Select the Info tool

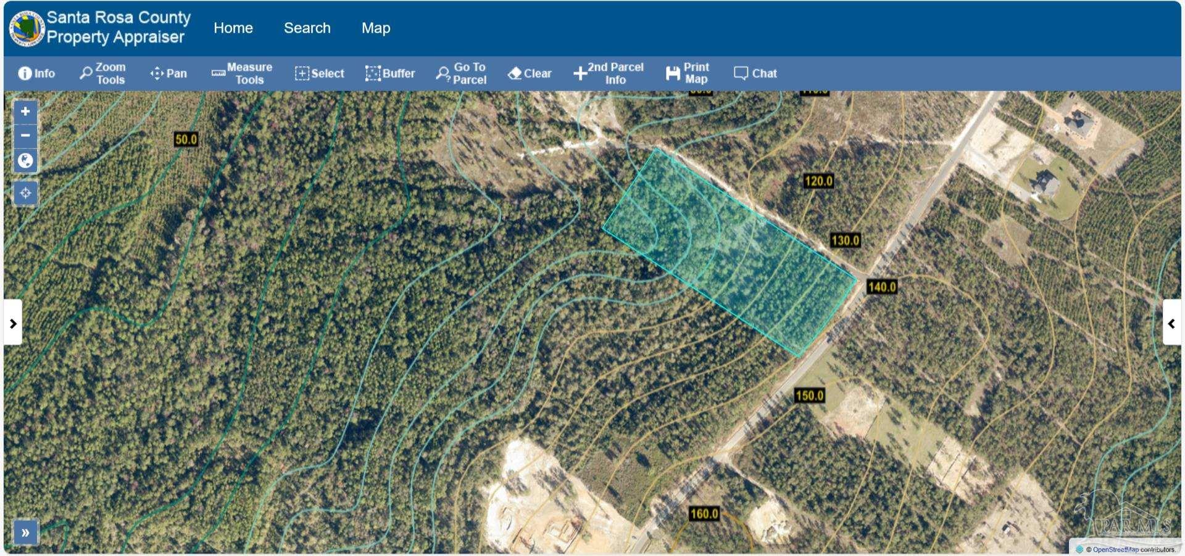pyautogui.click(x=36, y=73)
